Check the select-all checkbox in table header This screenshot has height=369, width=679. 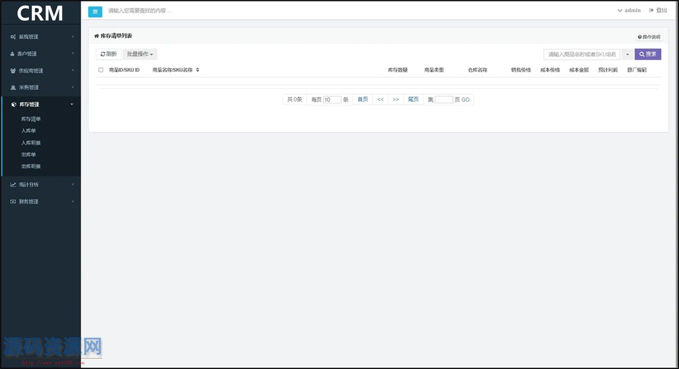pos(100,70)
